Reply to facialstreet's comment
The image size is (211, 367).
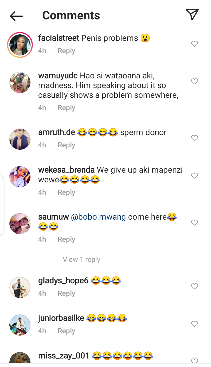(x=66, y=51)
